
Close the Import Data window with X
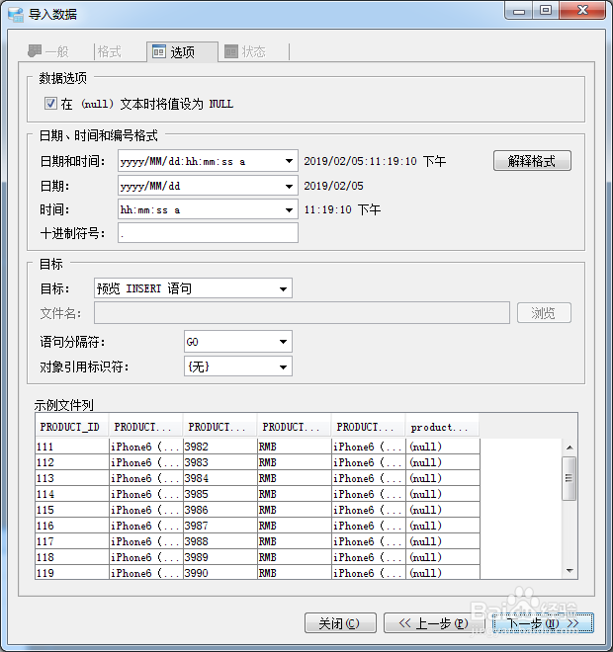582,11
